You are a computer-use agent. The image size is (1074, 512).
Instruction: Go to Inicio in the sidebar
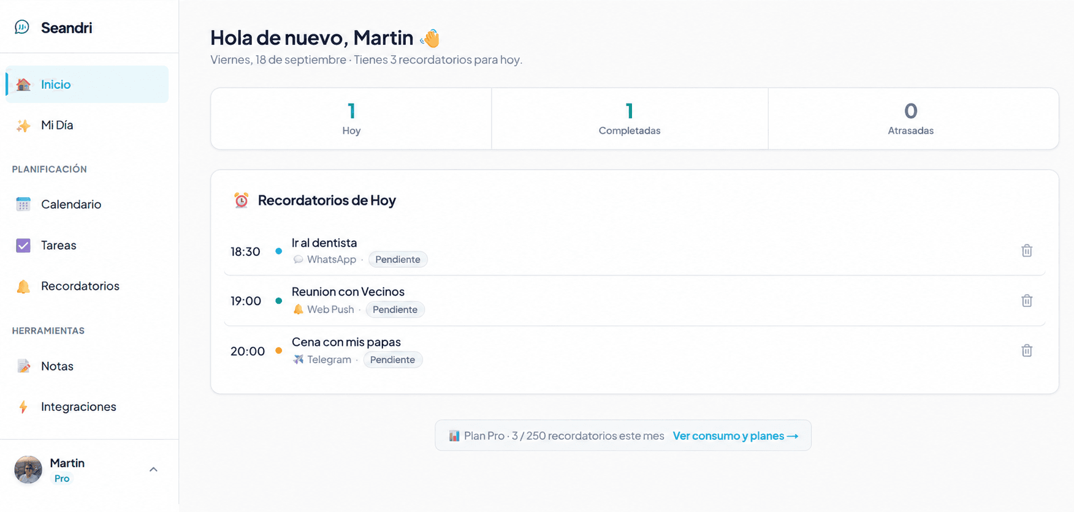coord(87,85)
